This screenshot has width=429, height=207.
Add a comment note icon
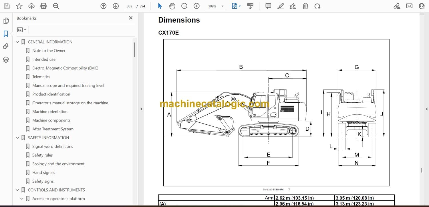tap(268, 6)
